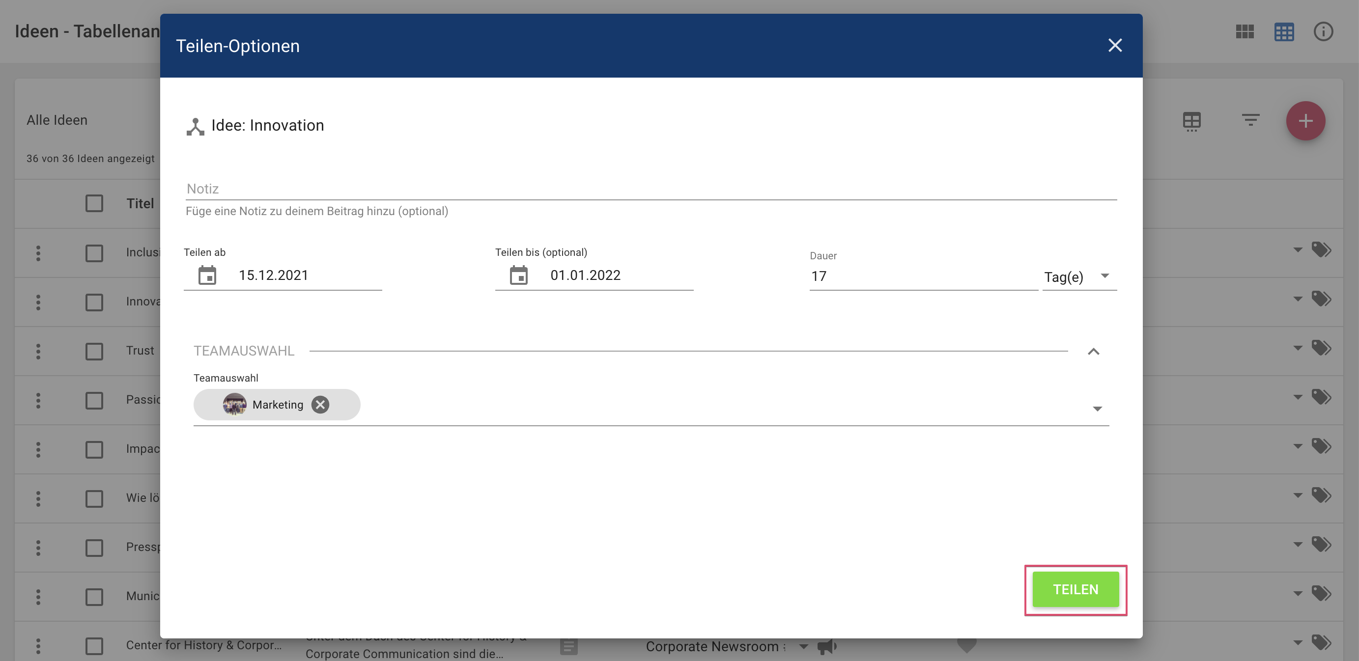
Task: Expand the tag dropdown arrow in Wie lö row
Action: [x=1298, y=495]
